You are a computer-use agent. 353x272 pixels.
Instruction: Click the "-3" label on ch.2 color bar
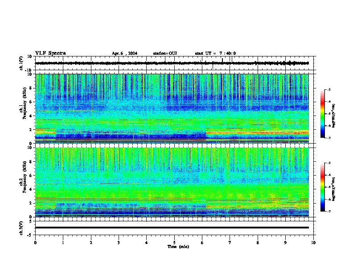[x=328, y=163]
